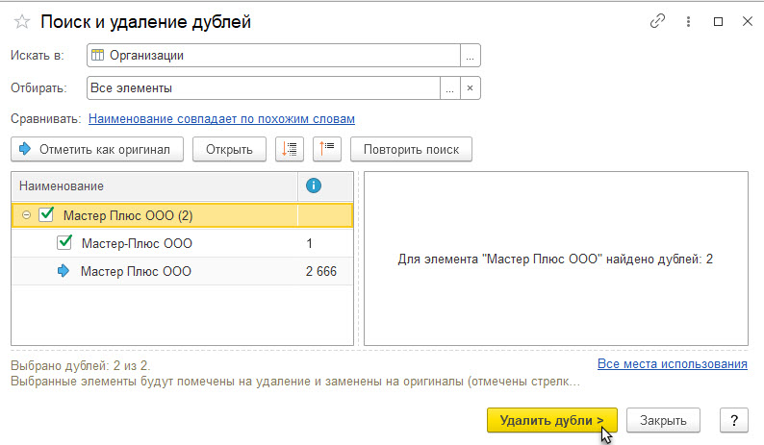Click collapse all groups icon button

point(327,149)
